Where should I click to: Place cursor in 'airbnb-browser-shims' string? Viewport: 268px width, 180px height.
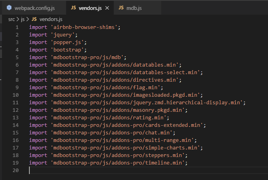pyautogui.click(x=84, y=27)
